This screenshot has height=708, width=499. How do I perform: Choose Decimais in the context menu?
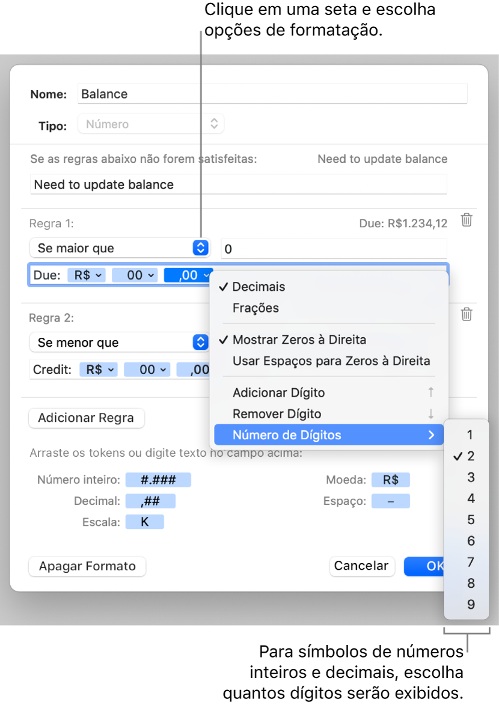tap(329, 287)
